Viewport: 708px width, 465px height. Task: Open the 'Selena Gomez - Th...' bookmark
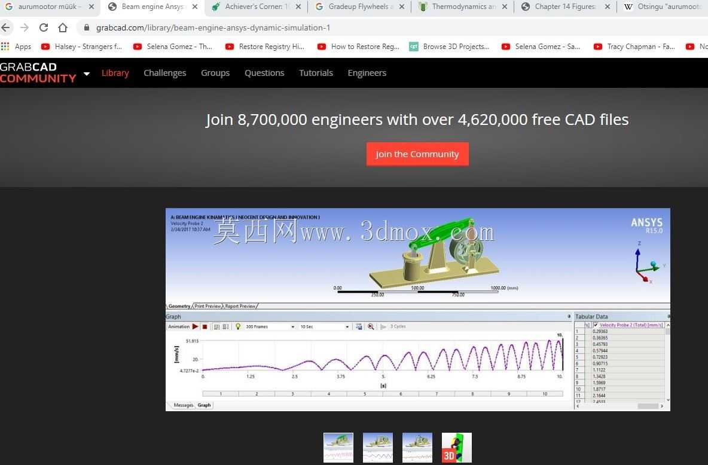click(172, 46)
